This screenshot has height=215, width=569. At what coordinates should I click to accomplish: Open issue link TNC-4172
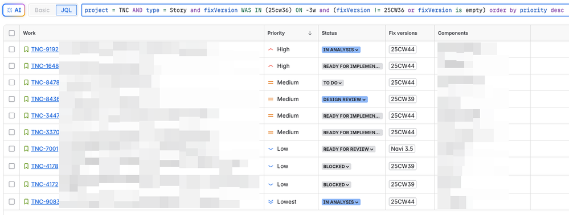point(44,184)
